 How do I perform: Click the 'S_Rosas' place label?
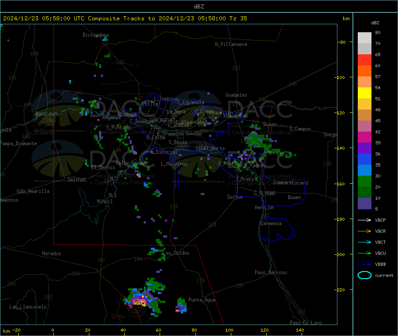(x=178, y=143)
